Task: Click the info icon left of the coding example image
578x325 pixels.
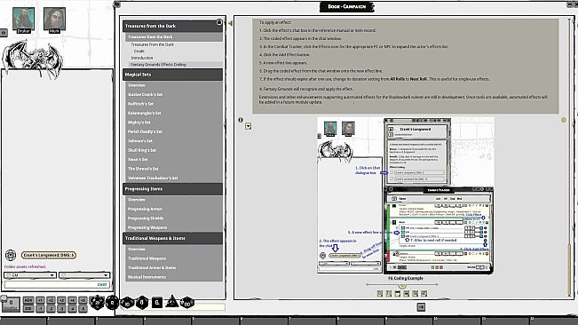Action: (x=241, y=120)
